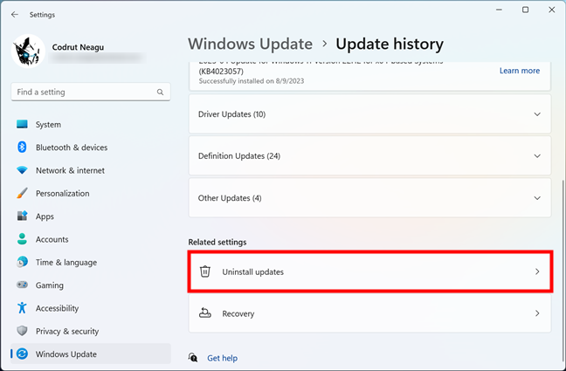Click the Codrut Neagu account name
Screen dimensions: 566x371
[78, 47]
